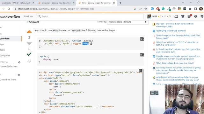Go to Tags in the left sidebar
Screen dimensions: 204x114
(2, 44)
